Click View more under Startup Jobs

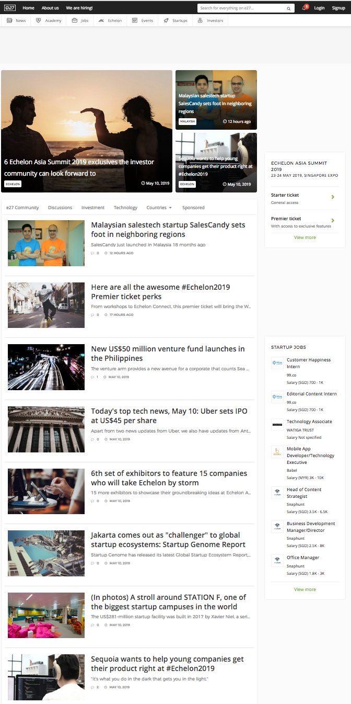click(305, 589)
